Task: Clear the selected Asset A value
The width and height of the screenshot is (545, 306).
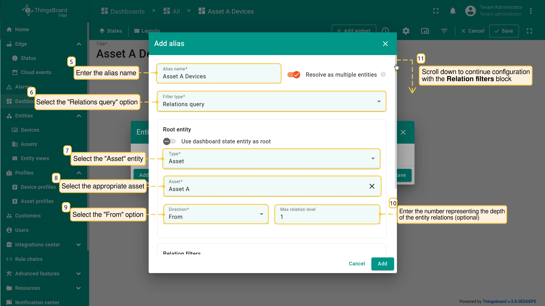Action: point(372,186)
